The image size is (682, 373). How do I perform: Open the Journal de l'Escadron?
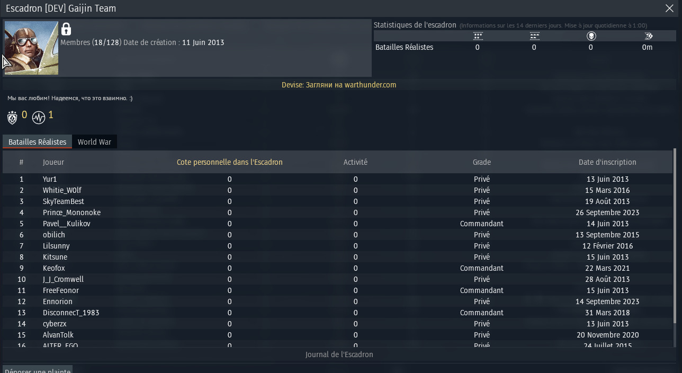pyautogui.click(x=339, y=354)
